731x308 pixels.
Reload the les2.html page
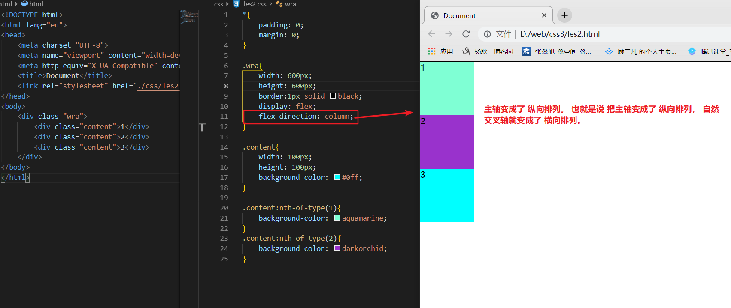[466, 34]
